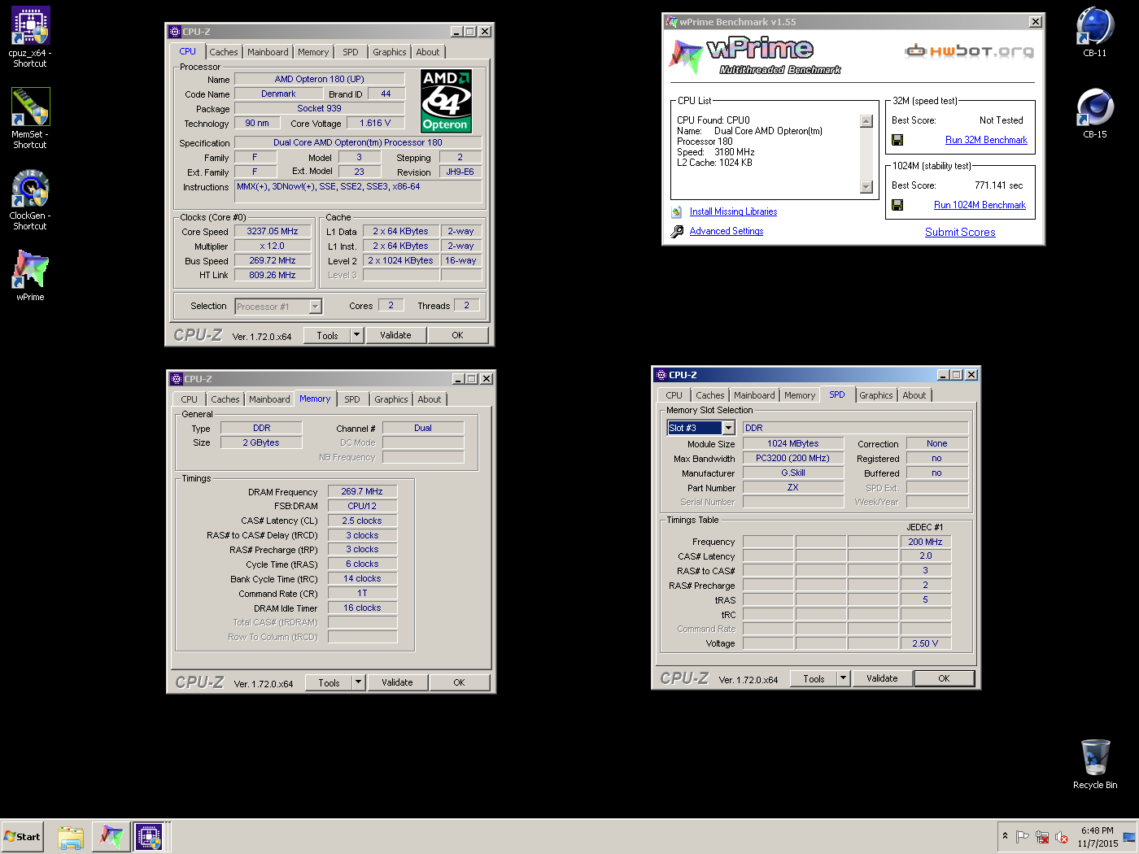Click muted volume tray icon
This screenshot has width=1139, height=854.
(1061, 837)
